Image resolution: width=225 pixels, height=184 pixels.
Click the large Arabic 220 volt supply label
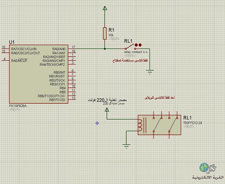107,100
